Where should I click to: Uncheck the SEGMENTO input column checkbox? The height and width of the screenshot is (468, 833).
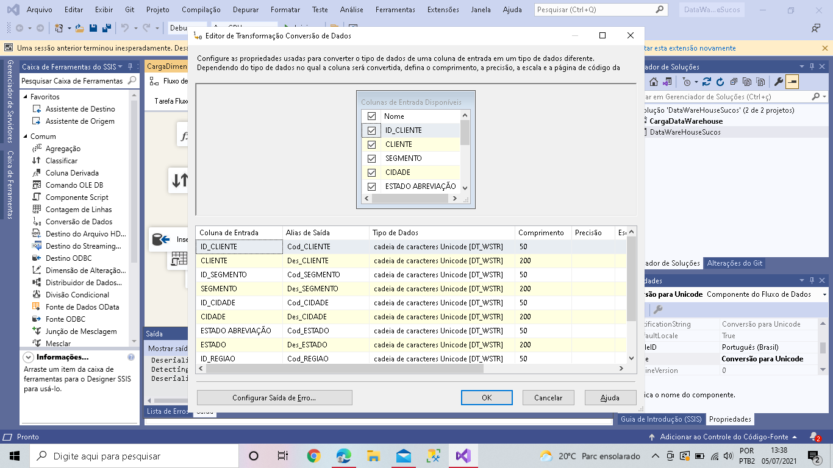(371, 158)
